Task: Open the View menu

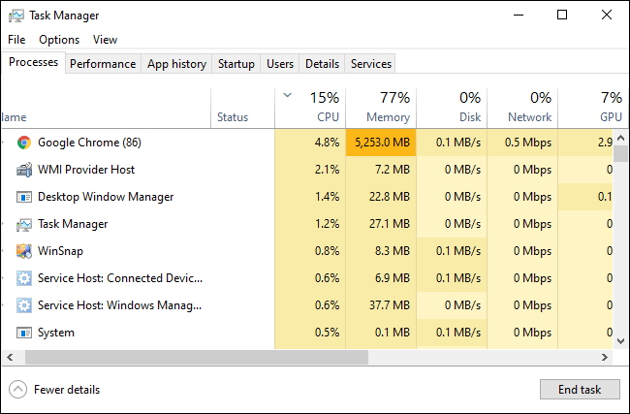Action: coord(105,40)
